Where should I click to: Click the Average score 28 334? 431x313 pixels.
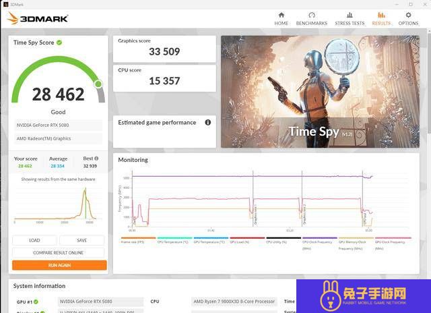57,166
